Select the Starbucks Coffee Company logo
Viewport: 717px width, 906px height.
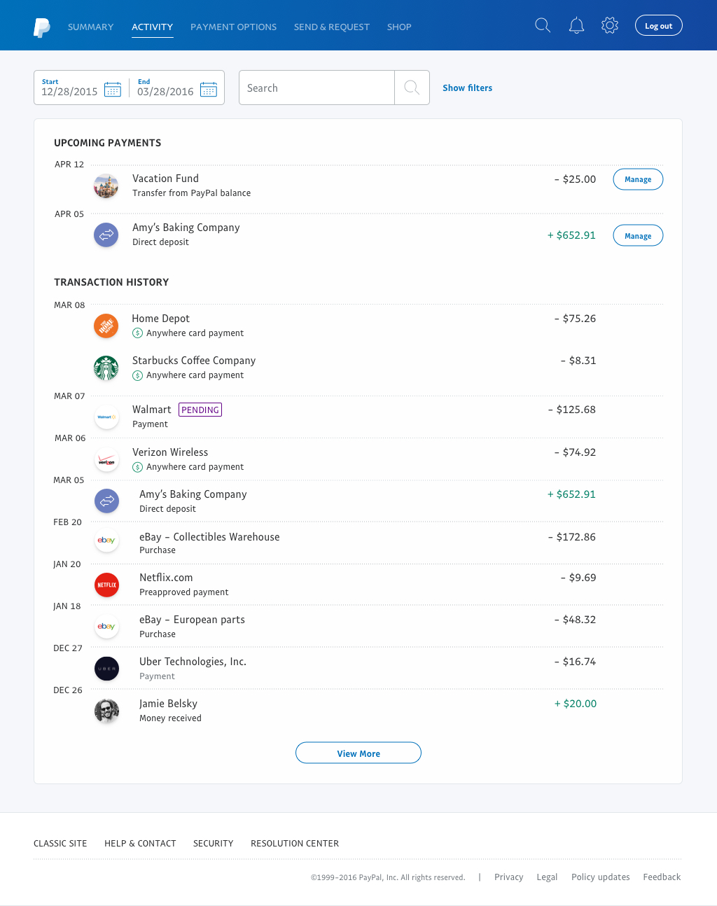[x=106, y=368]
